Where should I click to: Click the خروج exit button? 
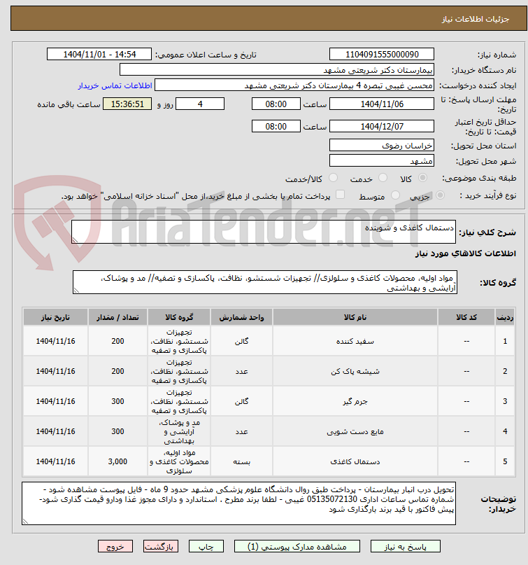point(115,546)
